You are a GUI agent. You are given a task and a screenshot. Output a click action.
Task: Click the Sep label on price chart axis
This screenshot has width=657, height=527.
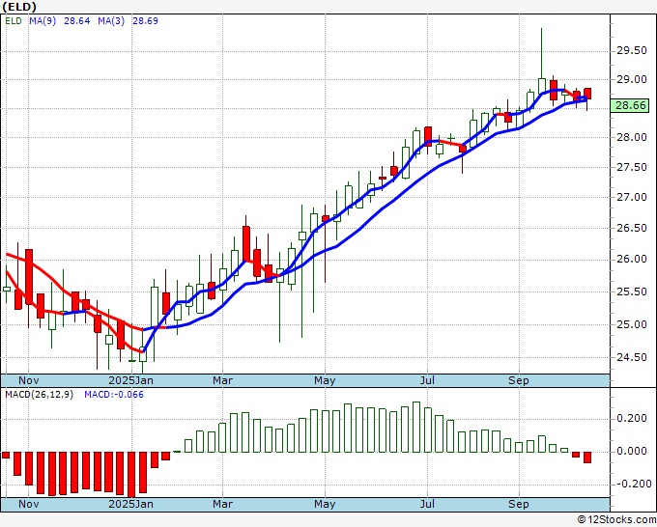519,380
